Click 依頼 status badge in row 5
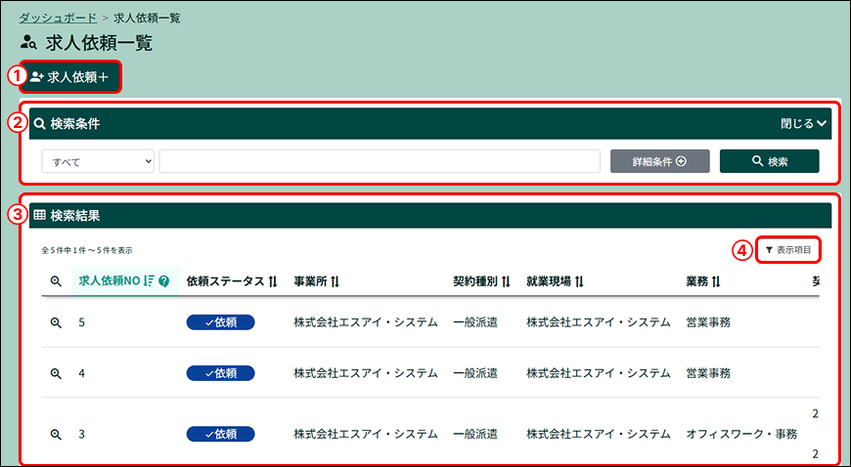The height and width of the screenshot is (467, 851). tap(220, 322)
